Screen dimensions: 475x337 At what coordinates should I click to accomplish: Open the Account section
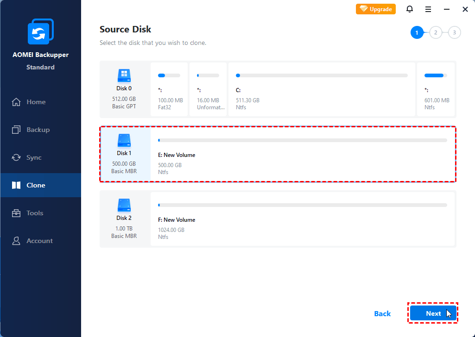pyautogui.click(x=39, y=241)
